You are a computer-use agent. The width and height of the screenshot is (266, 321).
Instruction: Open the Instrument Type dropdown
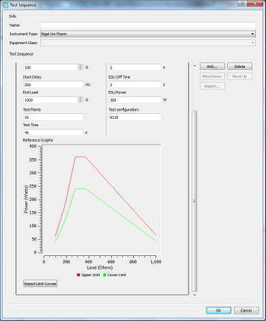(x=148, y=34)
